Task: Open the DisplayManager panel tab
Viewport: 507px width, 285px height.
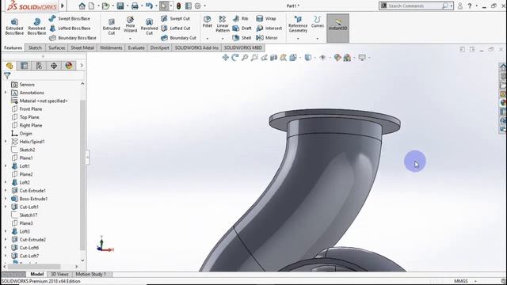Action: (x=69, y=66)
